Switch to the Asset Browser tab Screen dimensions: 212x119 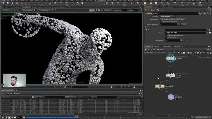[177, 46]
